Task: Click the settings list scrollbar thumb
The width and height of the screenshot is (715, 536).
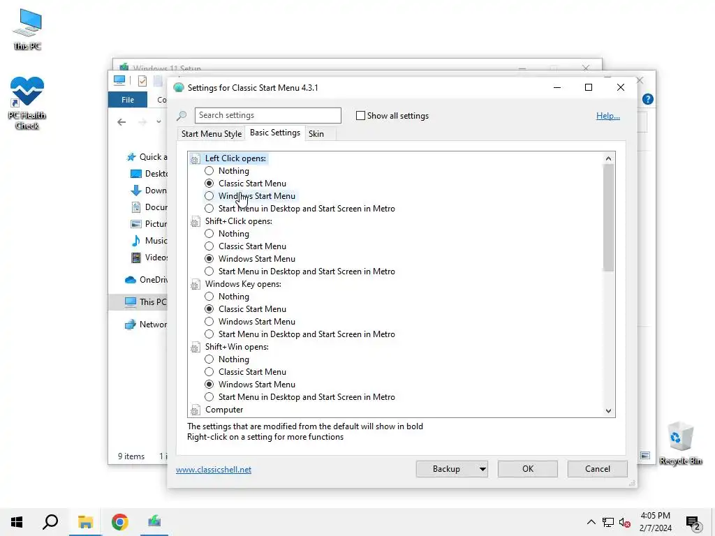Action: pyautogui.click(x=608, y=218)
